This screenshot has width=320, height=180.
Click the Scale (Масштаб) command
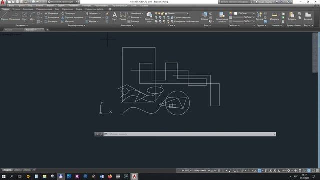pyautogui.click(x=67, y=21)
